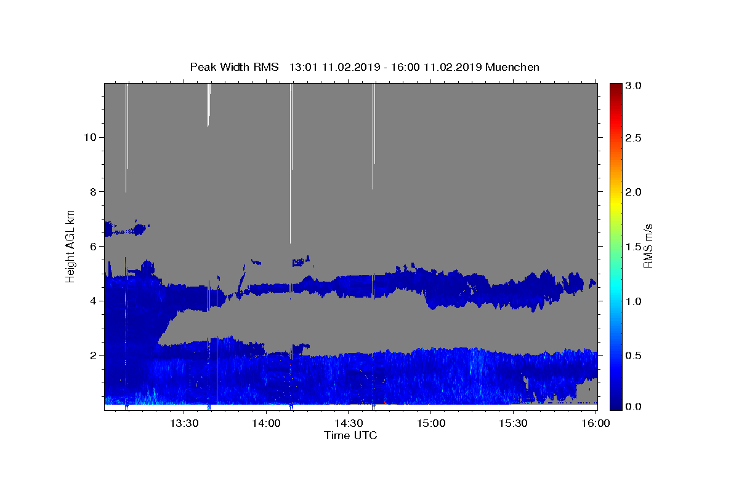Click the dark red top of the colorbar
This screenshot has height=492, width=739.
616,87
